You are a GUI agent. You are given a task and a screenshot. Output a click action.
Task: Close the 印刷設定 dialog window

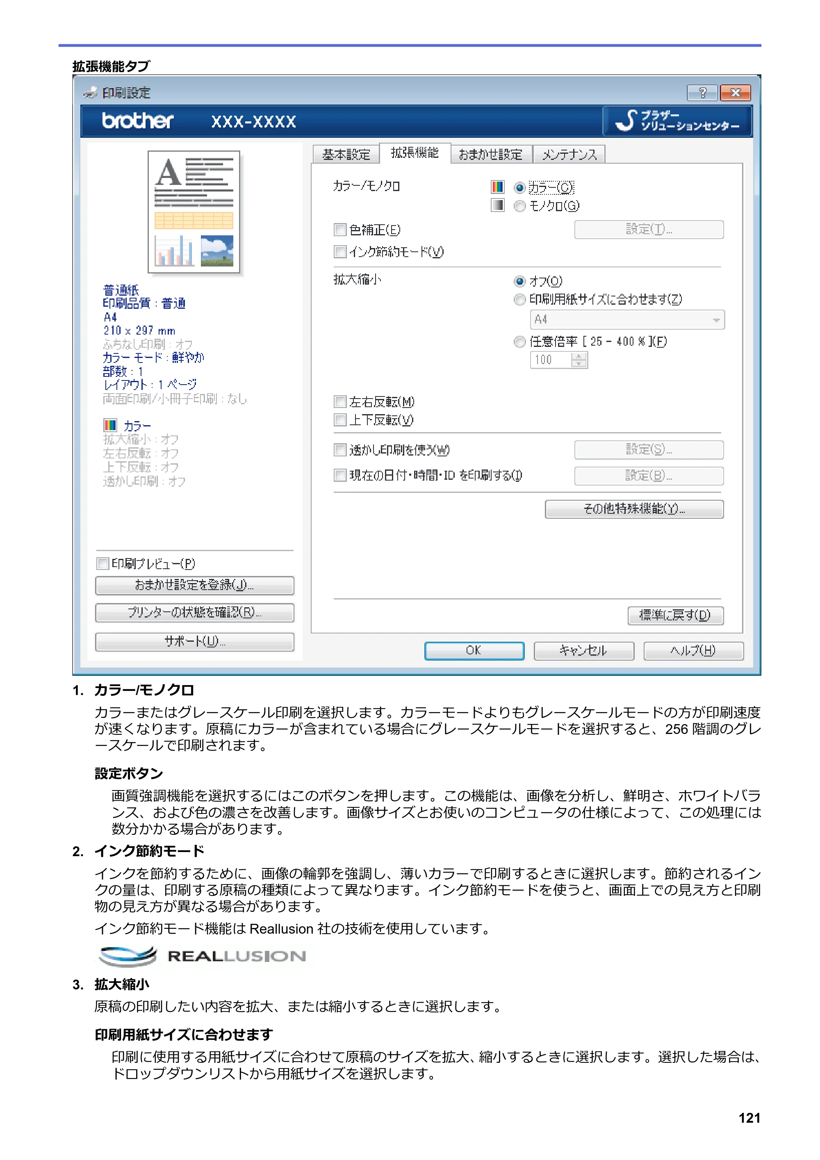(x=735, y=92)
